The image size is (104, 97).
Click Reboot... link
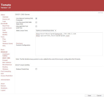(4, 86)
